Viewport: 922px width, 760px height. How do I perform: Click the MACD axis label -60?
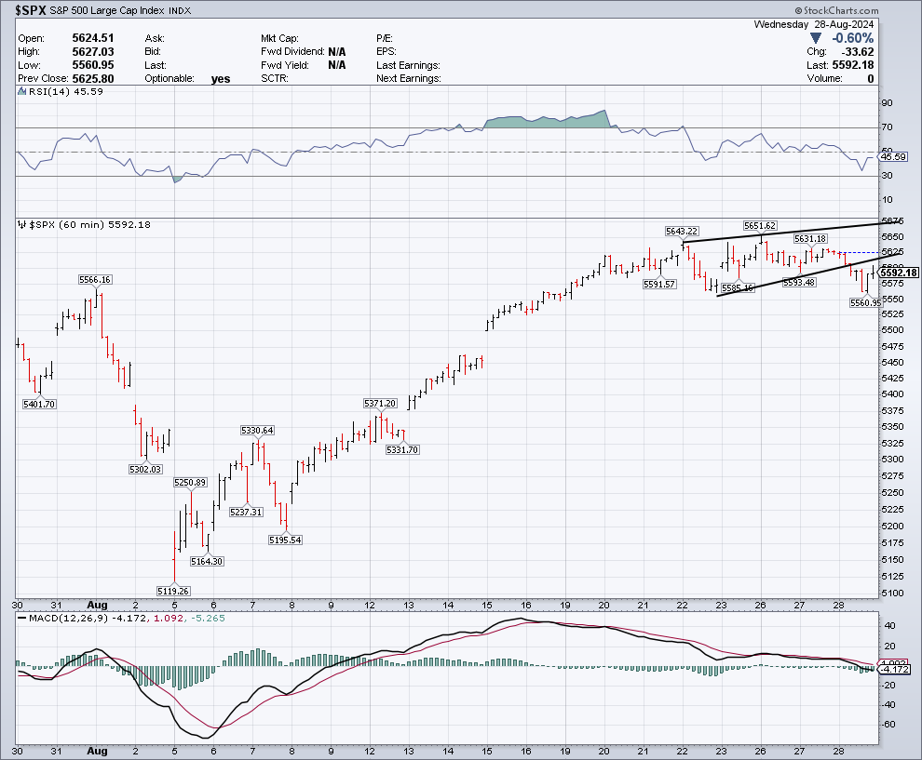click(x=888, y=725)
